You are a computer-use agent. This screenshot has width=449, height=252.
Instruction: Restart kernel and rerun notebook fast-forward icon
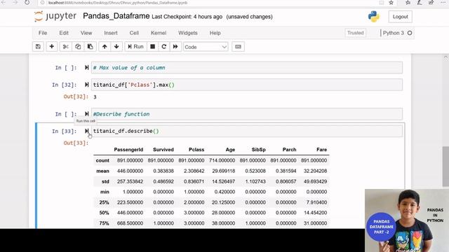(175, 47)
